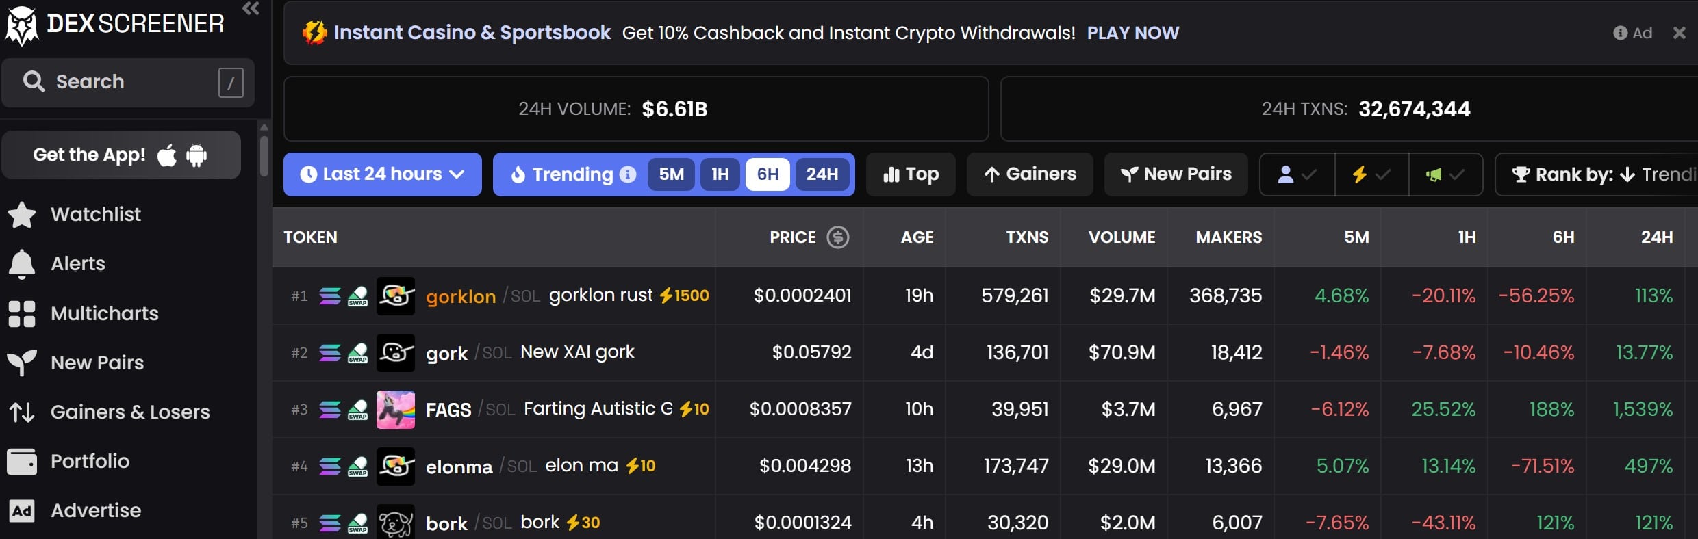Click the DEX Screener owl logo
Viewport: 1698px width, 539px height.
pyautogui.click(x=21, y=26)
